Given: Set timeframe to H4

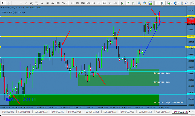Looking at the screenshot, I should click(x=99, y=3).
